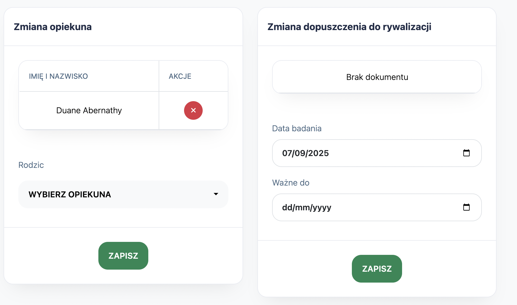The width and height of the screenshot is (517, 305).
Task: Click the Imię i nazwisko column header
Action: tap(58, 76)
